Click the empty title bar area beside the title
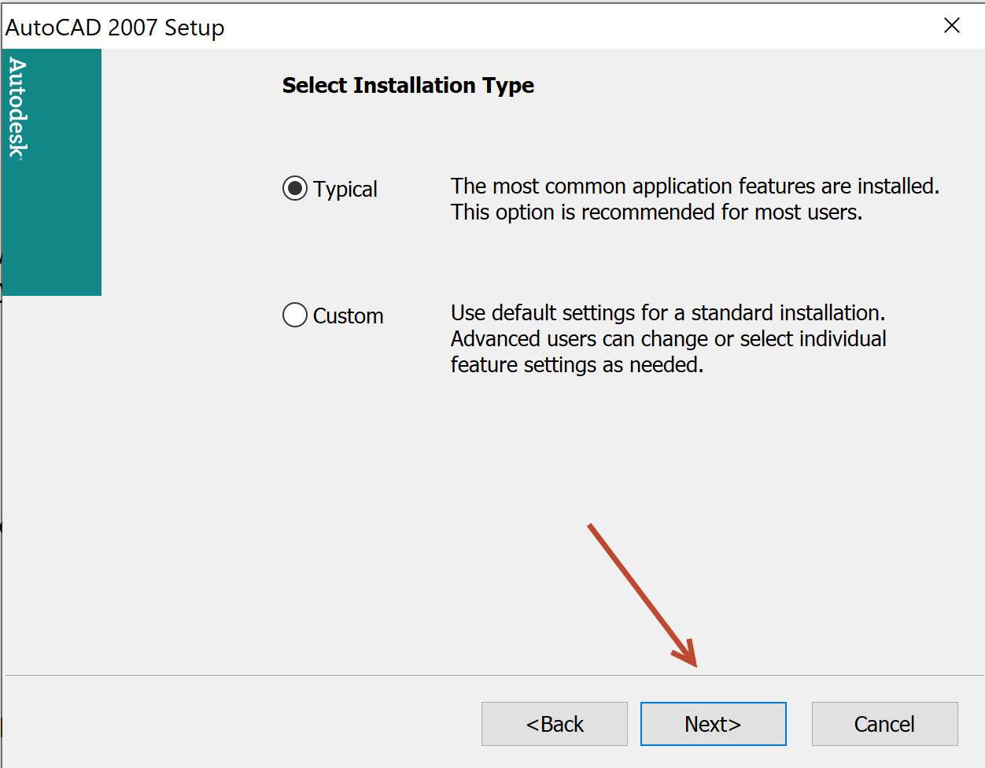 click(x=551, y=26)
